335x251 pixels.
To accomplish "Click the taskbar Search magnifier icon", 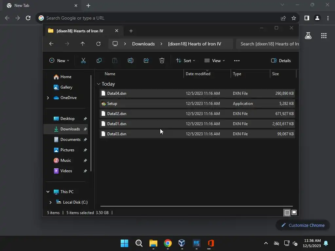I will coord(139,243).
